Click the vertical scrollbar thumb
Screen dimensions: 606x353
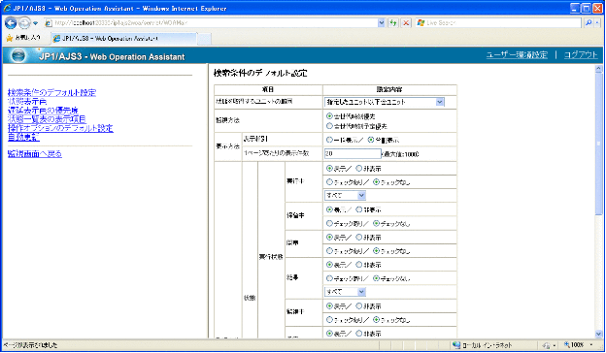coord(598,144)
